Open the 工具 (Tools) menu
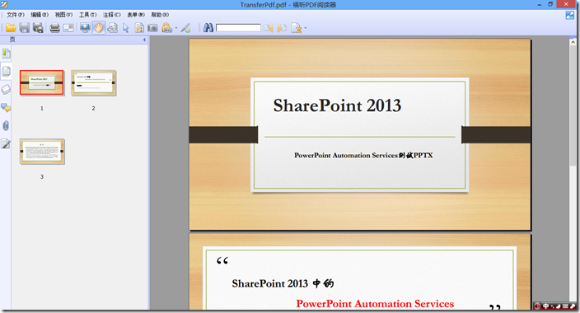The width and height of the screenshot is (580, 313). pyautogui.click(x=87, y=15)
